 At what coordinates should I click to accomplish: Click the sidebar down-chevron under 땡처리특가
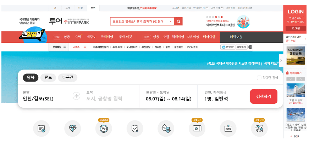point(291,79)
